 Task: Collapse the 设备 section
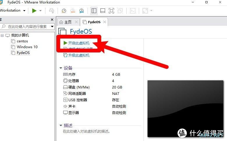[x=61, y=68]
